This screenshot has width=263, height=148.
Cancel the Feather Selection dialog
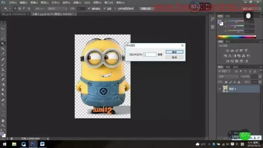tap(175, 58)
